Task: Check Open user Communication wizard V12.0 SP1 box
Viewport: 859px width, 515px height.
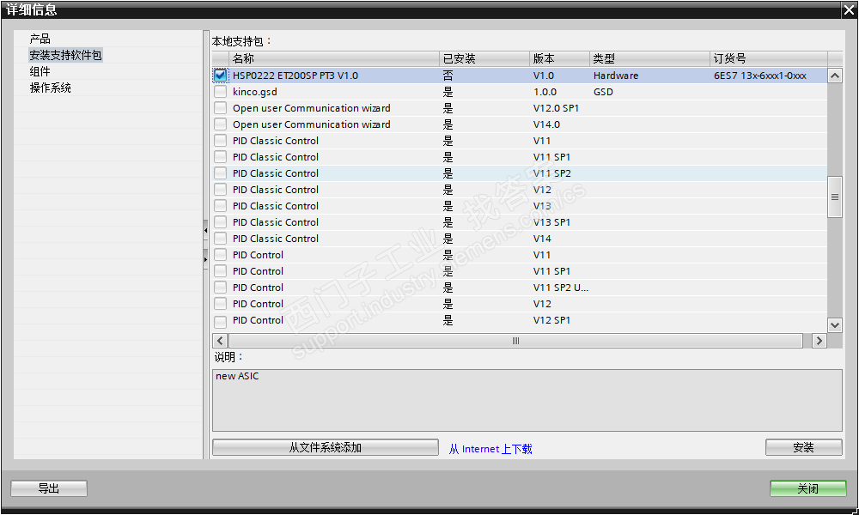Action: (x=220, y=108)
